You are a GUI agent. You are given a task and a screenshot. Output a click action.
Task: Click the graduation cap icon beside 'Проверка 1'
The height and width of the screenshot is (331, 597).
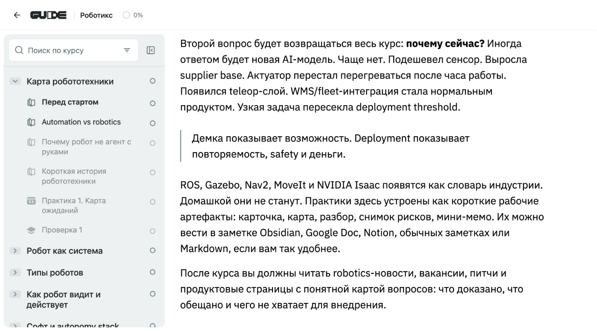point(31,230)
